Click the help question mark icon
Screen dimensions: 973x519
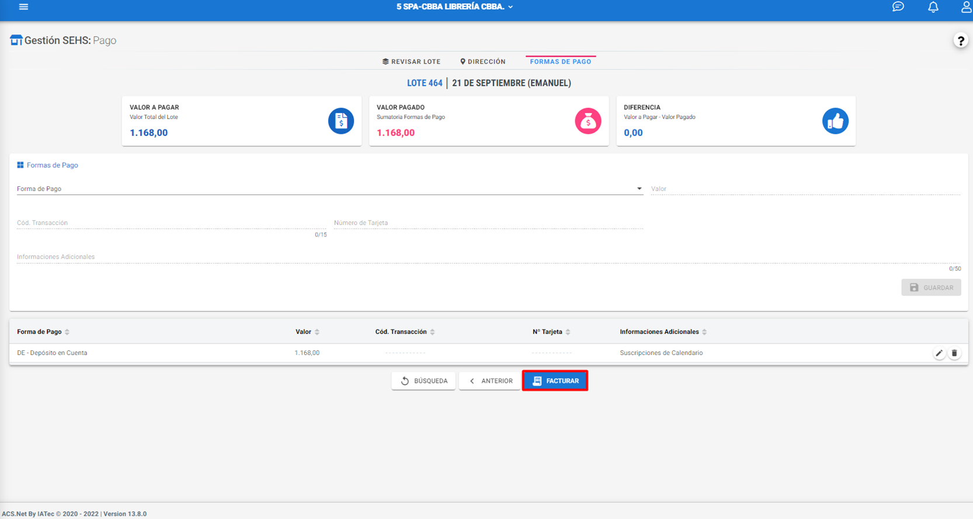click(961, 41)
